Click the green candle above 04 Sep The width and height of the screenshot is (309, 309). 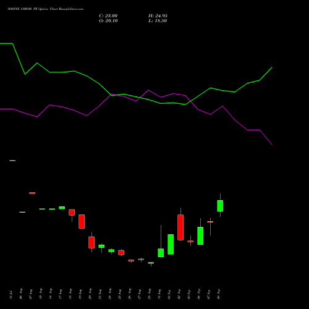coord(200,235)
